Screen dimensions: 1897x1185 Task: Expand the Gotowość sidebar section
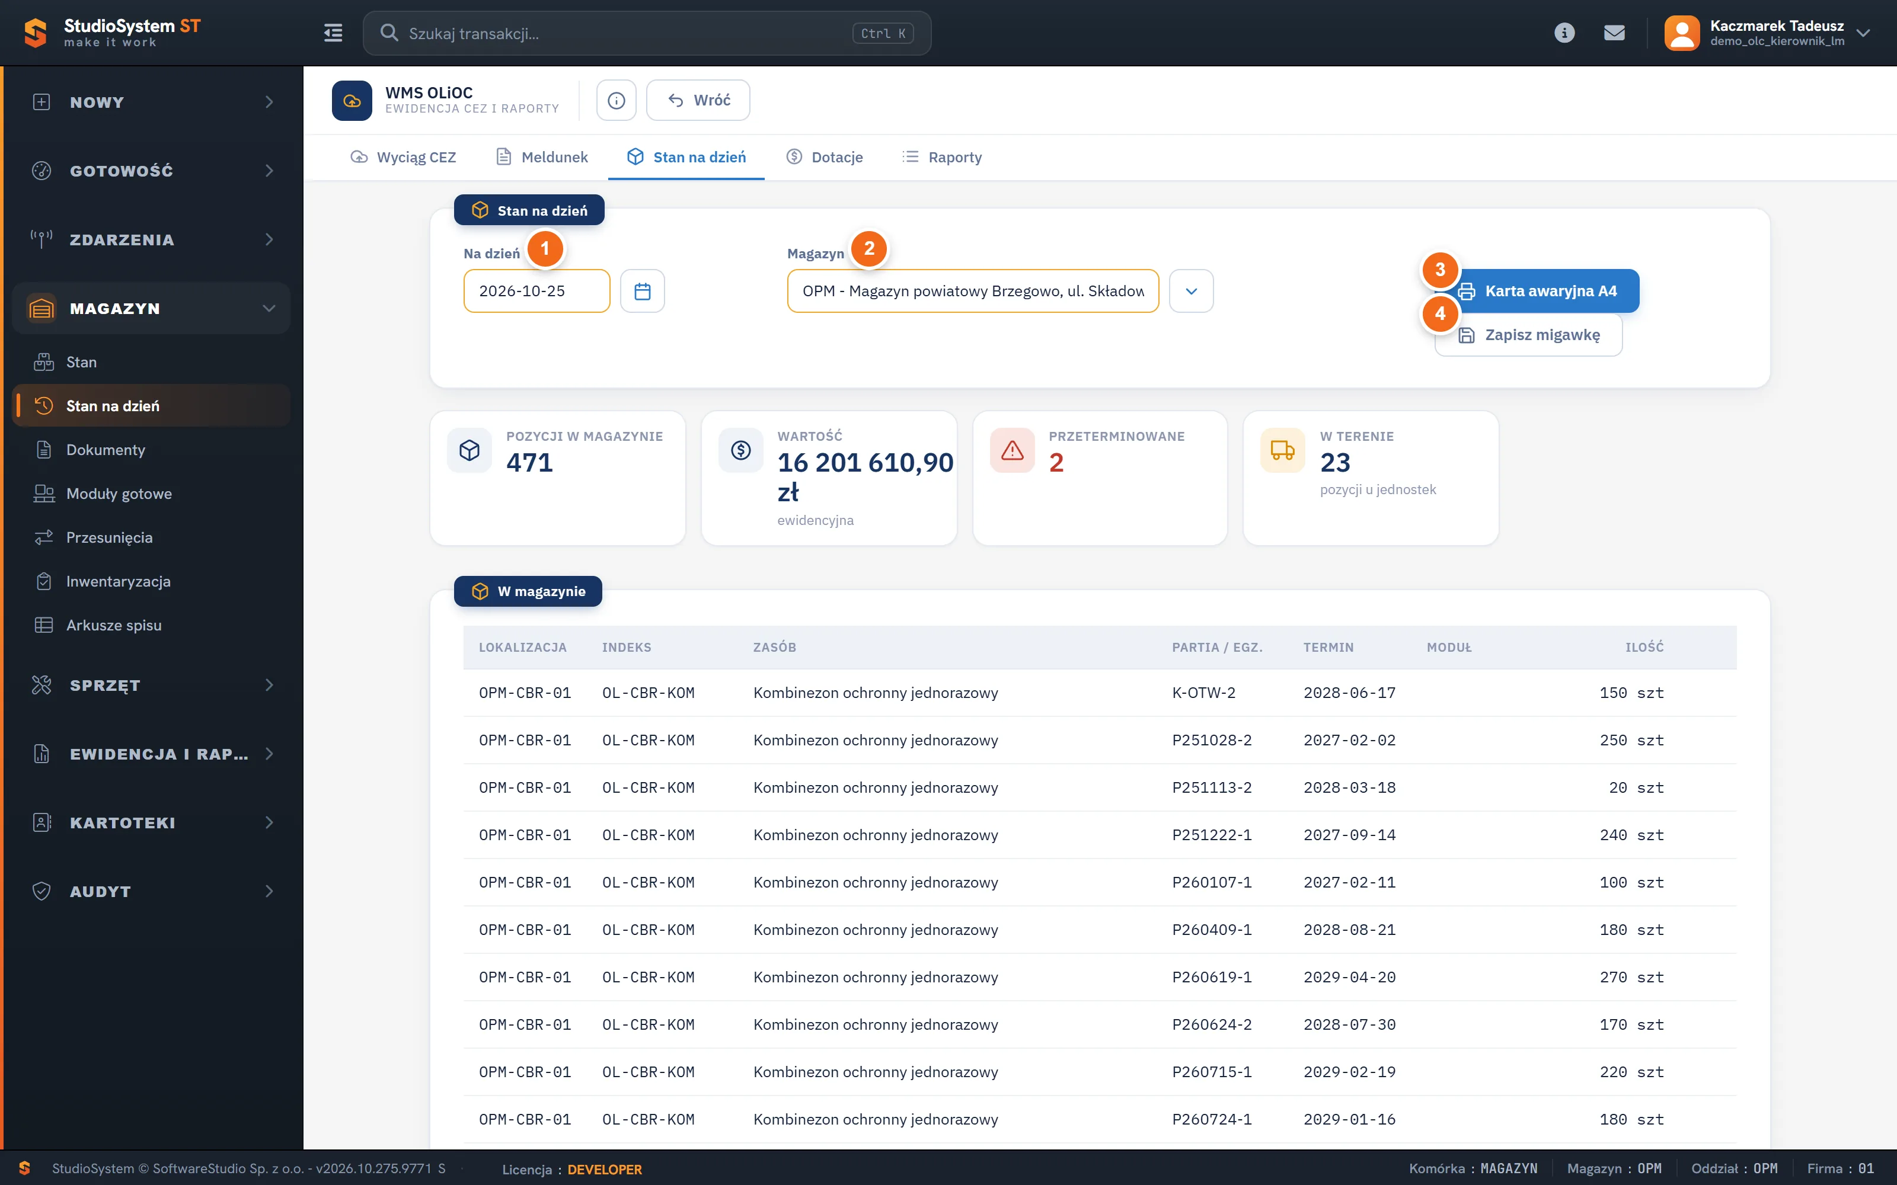click(x=151, y=171)
